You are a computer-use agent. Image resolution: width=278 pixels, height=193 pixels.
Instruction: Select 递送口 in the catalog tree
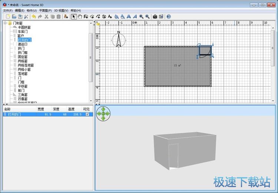pyautogui.click(x=23, y=44)
